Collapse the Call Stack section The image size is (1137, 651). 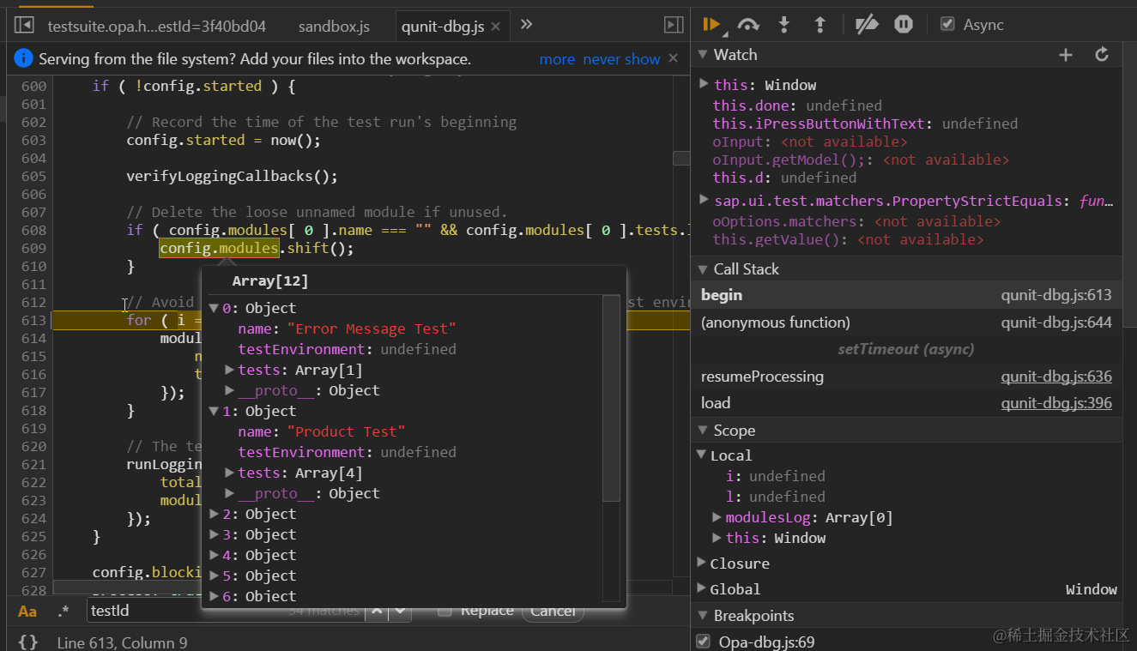703,269
